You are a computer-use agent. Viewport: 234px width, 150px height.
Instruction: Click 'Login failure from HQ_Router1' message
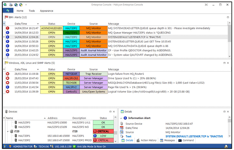click(x=126, y=74)
